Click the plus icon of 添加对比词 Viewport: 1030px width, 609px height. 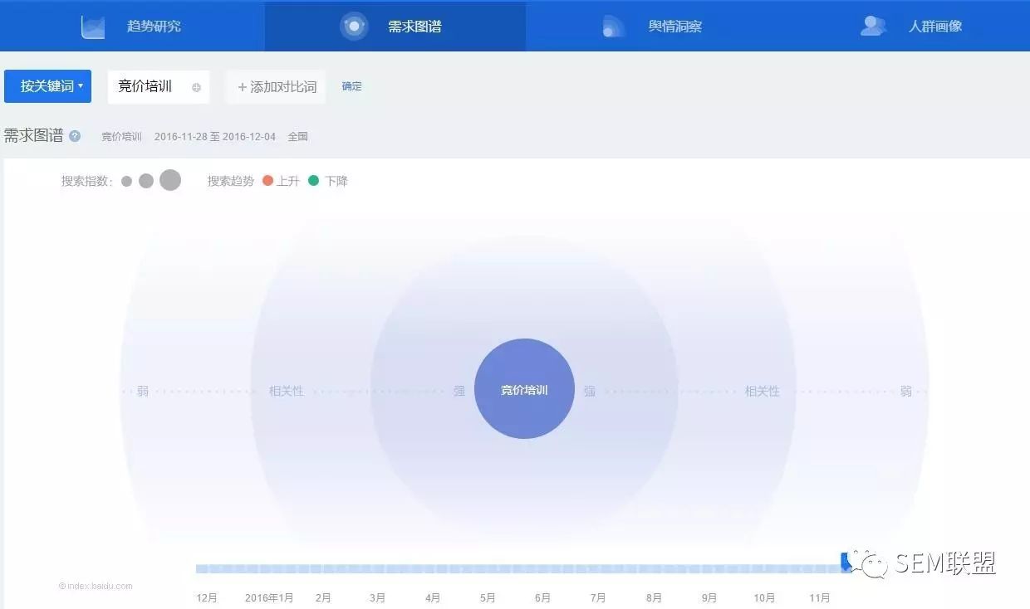[243, 87]
